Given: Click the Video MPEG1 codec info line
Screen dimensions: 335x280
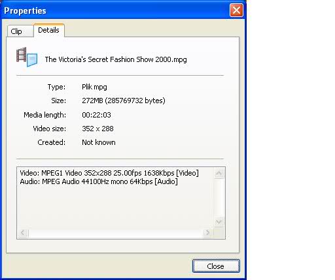Looking at the screenshot, I should coord(109,173).
